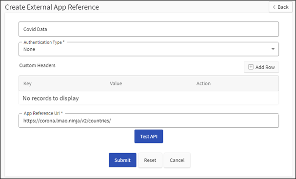The image size is (296, 179).
Task: Submit the external app reference form
Action: [x=122, y=160]
